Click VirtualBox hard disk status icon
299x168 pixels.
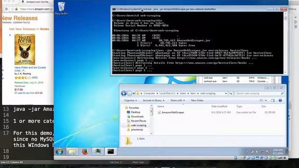pos(235,158)
